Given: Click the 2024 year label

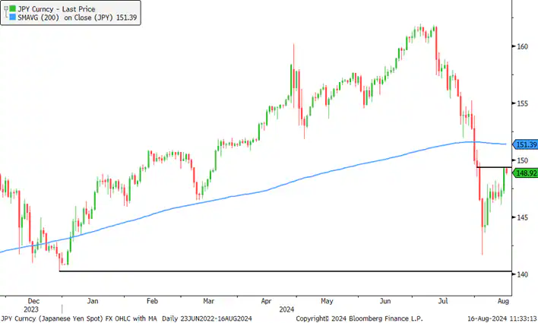Looking at the screenshot, I should pos(286,309).
